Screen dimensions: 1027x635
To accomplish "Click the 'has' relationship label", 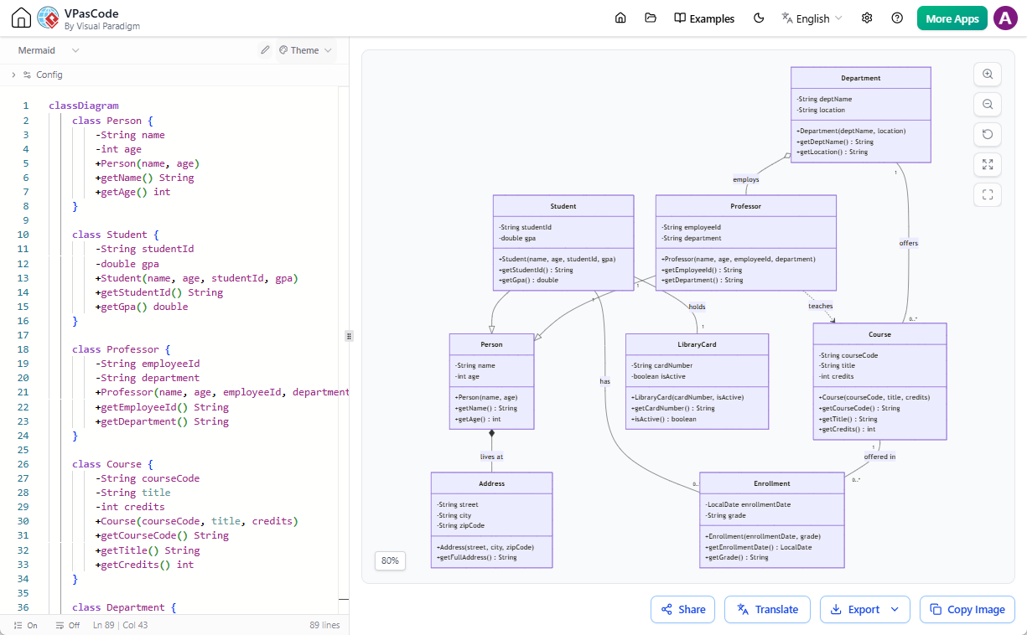I will click(604, 381).
